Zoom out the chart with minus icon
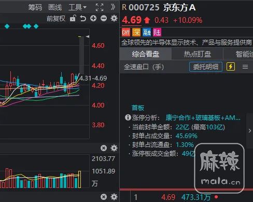 (104, 18)
